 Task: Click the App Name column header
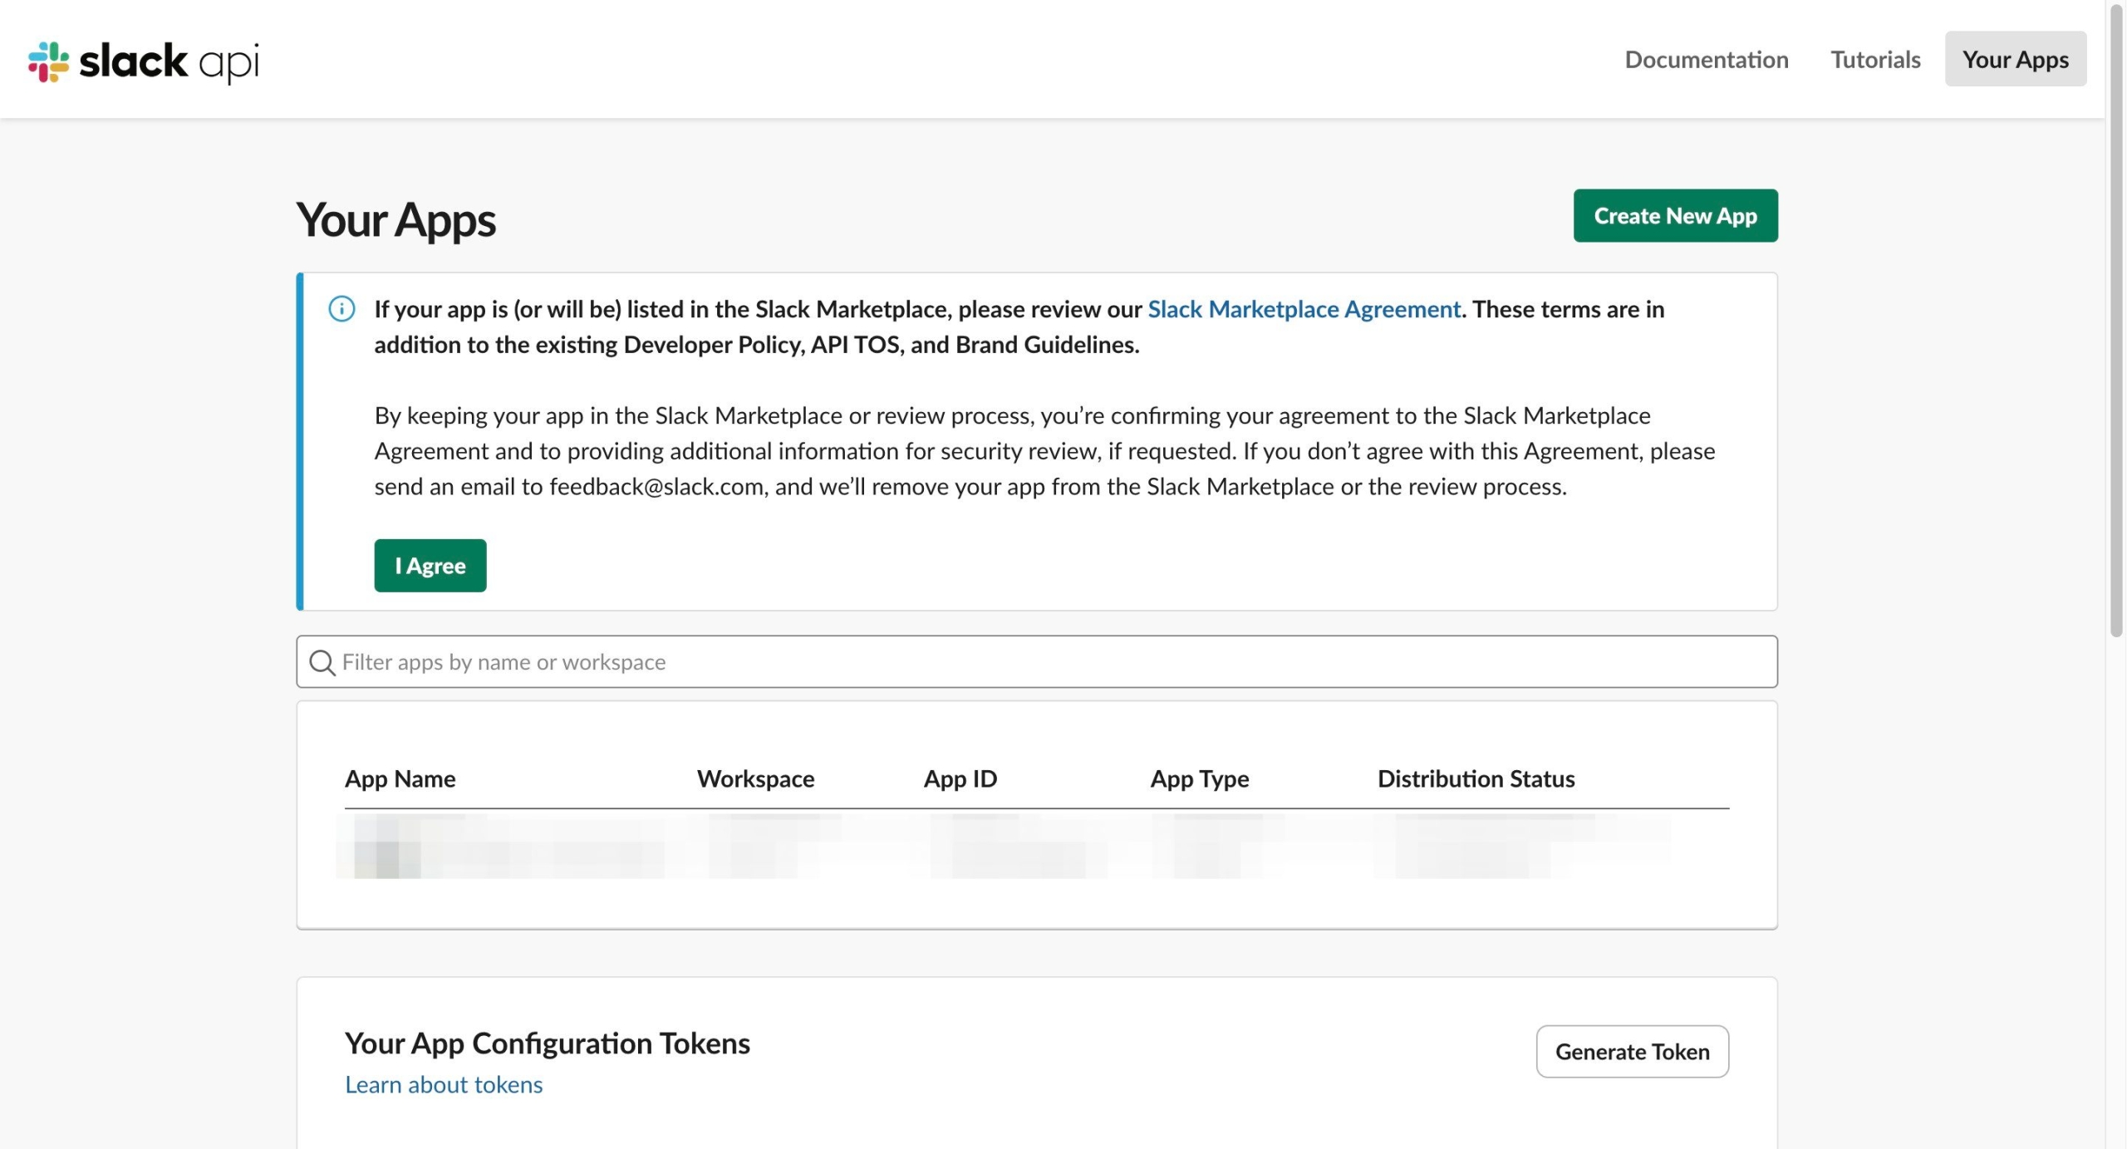click(400, 778)
